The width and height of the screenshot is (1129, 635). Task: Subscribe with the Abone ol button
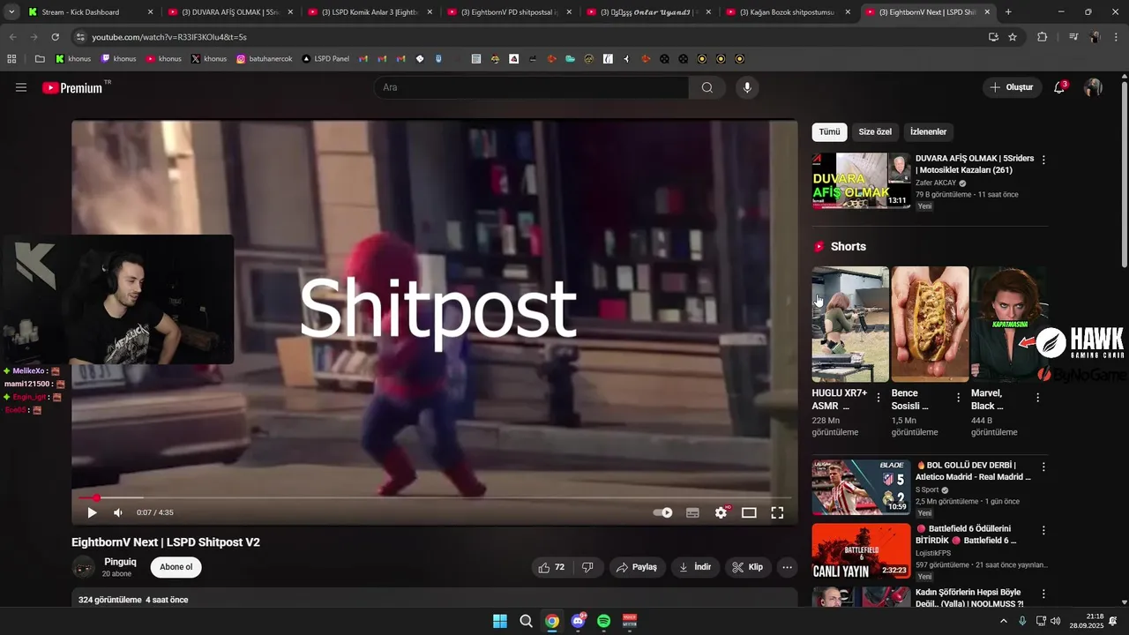176,567
